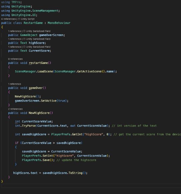181x194 pixels.
Task: Click 'TryParse' method call
Action: click(29, 126)
